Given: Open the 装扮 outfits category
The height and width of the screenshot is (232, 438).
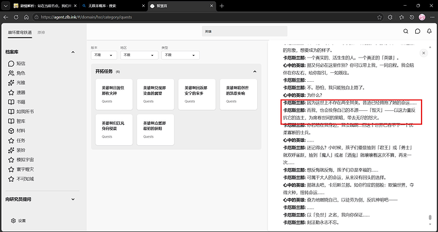Looking at the screenshot, I should click(17, 150).
